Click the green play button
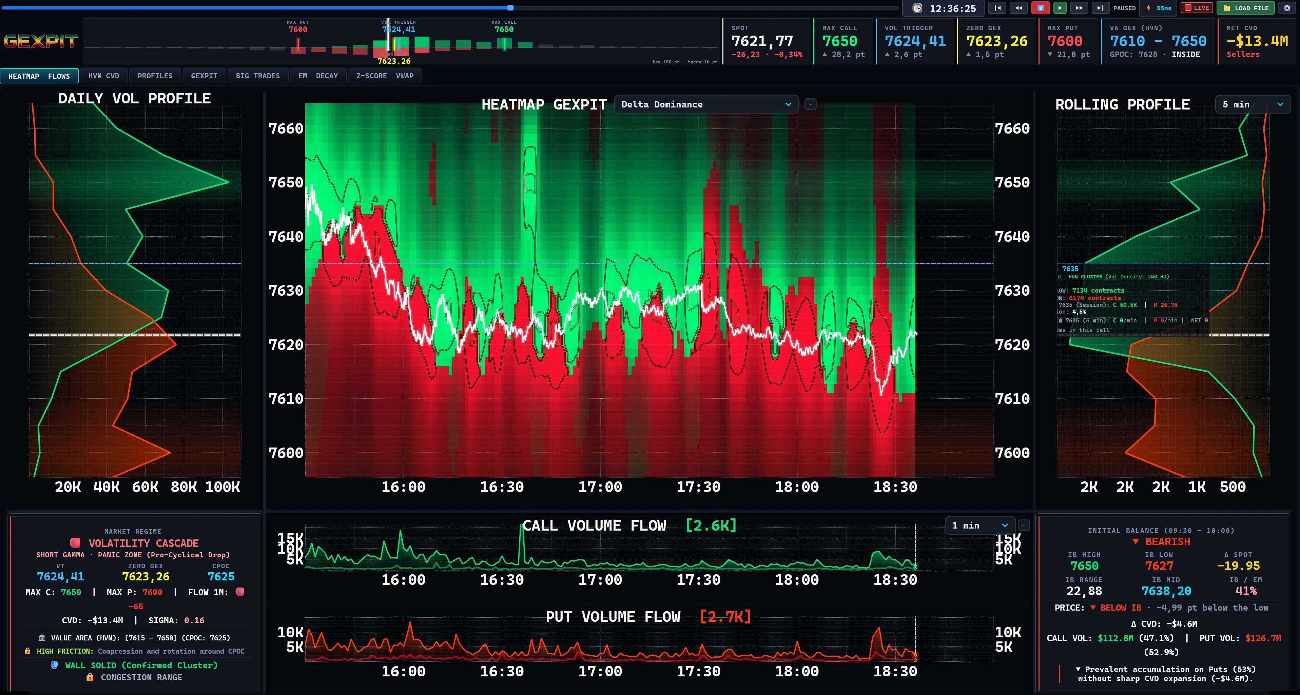 [x=1060, y=8]
